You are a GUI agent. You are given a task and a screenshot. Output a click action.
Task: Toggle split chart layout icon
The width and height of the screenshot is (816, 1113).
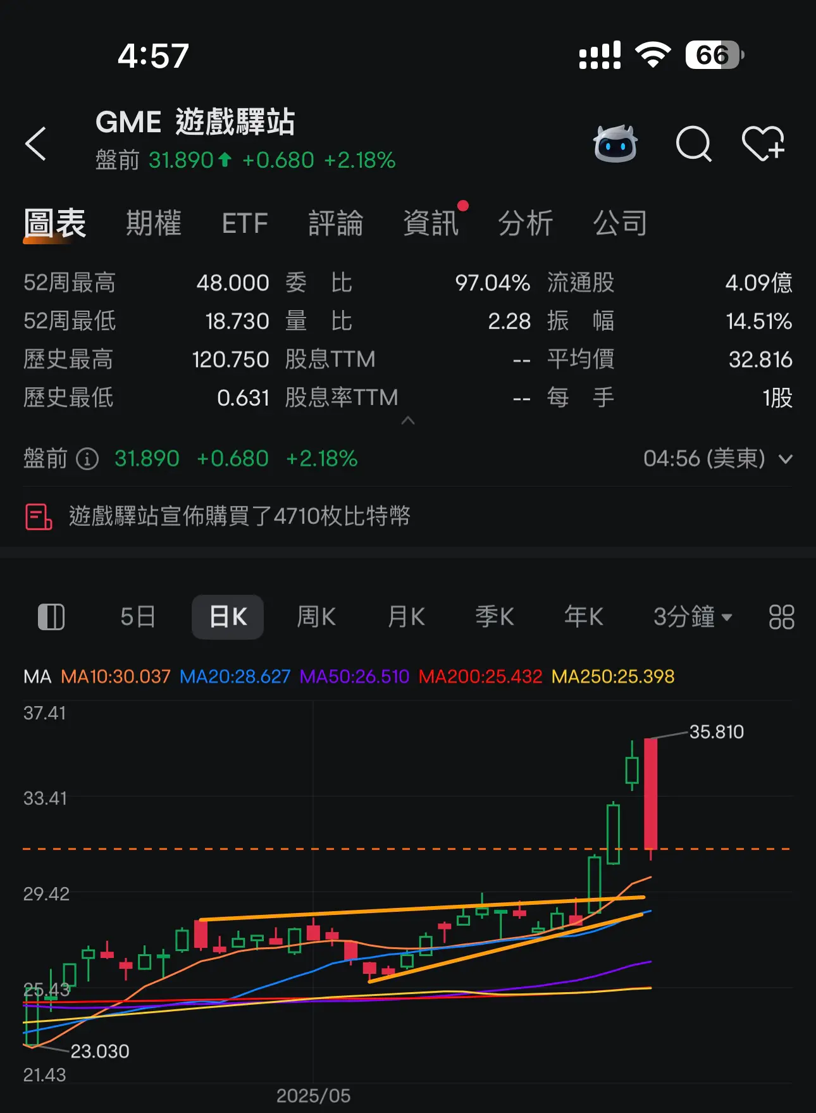(x=51, y=617)
